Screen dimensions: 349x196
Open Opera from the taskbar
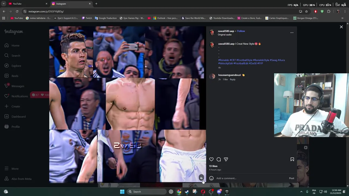[203, 192]
